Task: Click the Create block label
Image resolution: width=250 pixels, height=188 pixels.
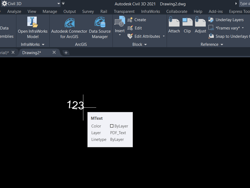Action: 140,20
